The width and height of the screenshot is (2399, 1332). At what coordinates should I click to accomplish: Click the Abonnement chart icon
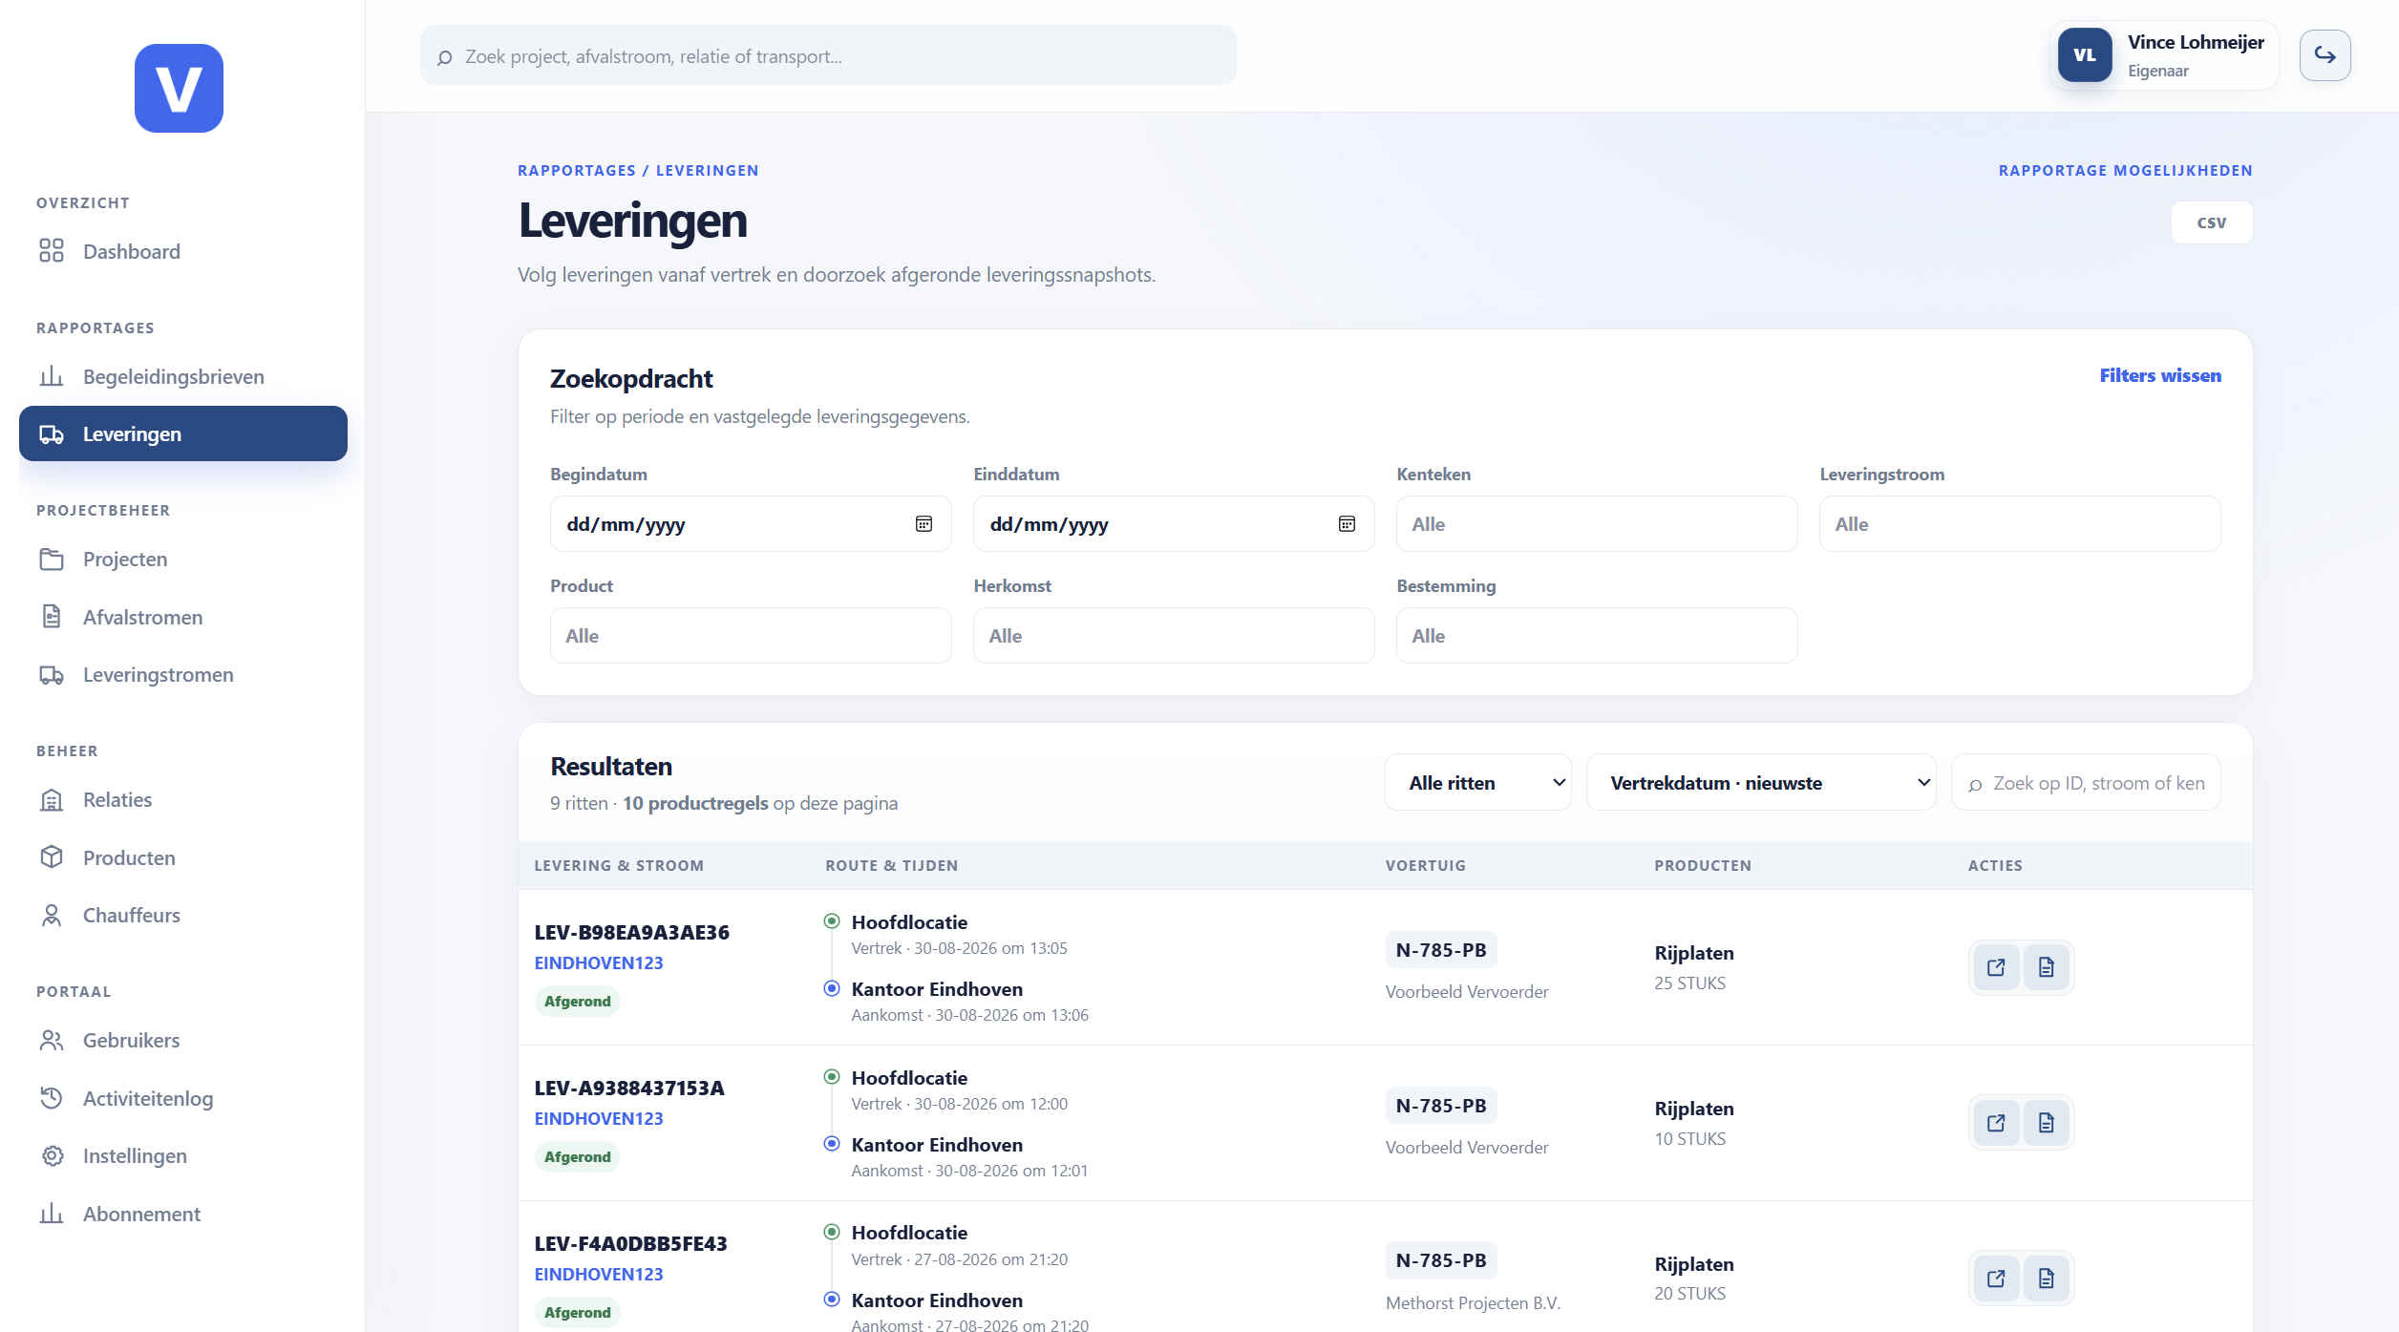tap(52, 1214)
